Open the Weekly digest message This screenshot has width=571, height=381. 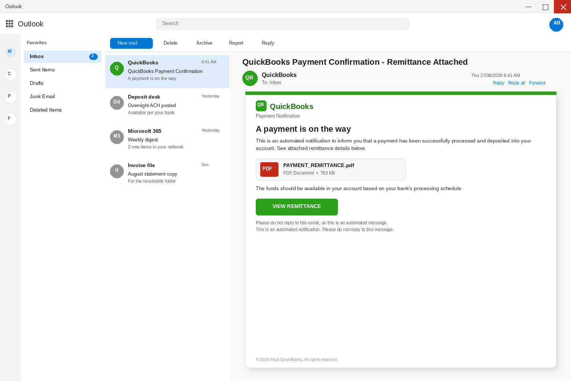[x=167, y=140]
